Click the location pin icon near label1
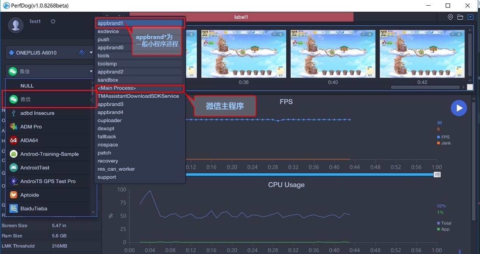Viewport: 480px width, 254px height. point(450,17)
